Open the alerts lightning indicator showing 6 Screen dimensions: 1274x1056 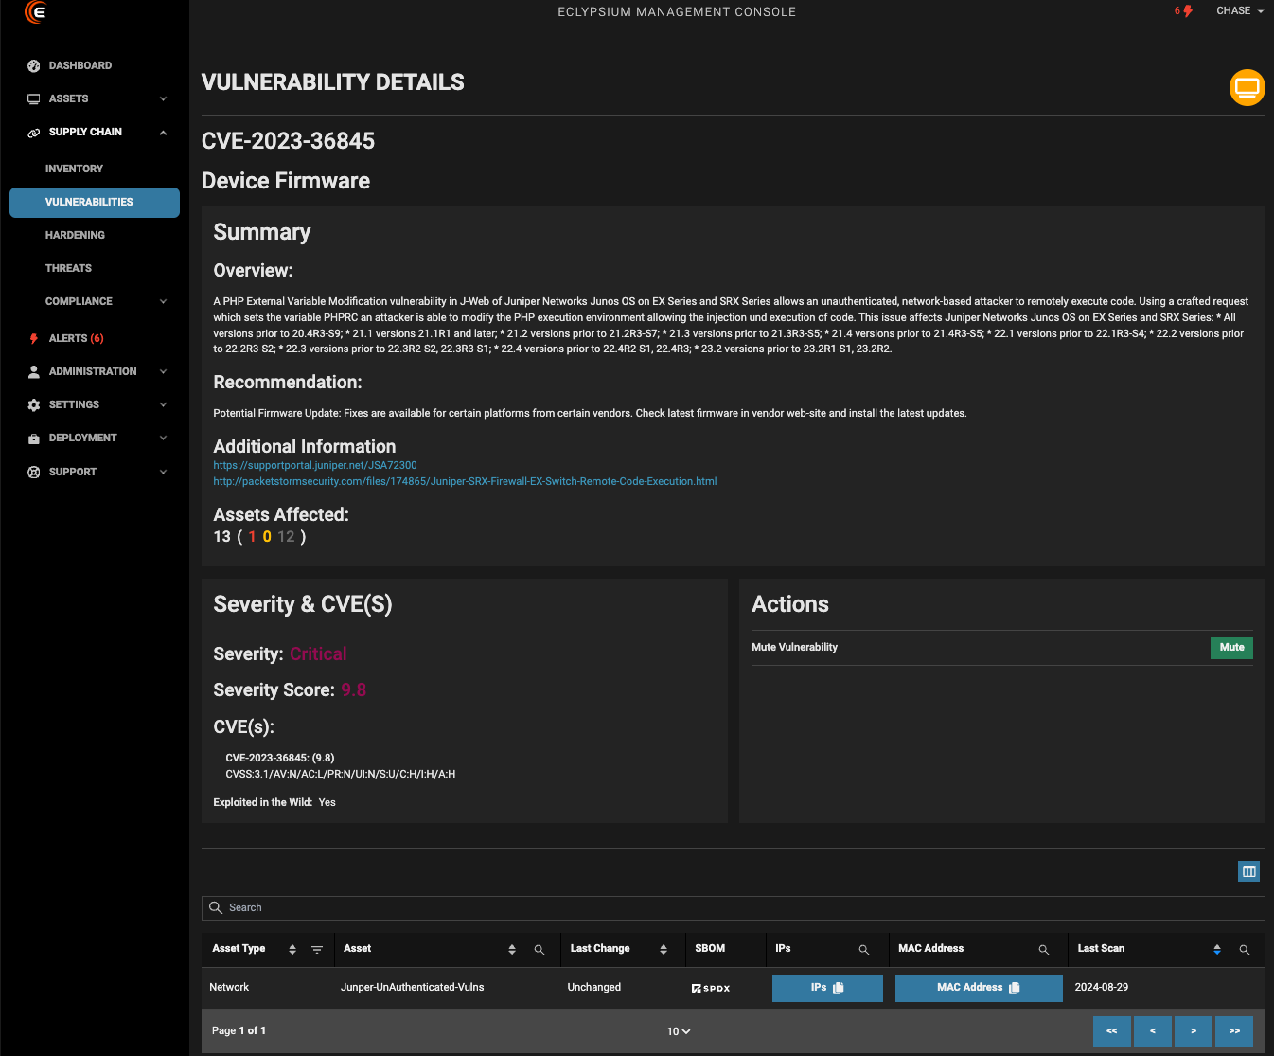(x=1183, y=11)
